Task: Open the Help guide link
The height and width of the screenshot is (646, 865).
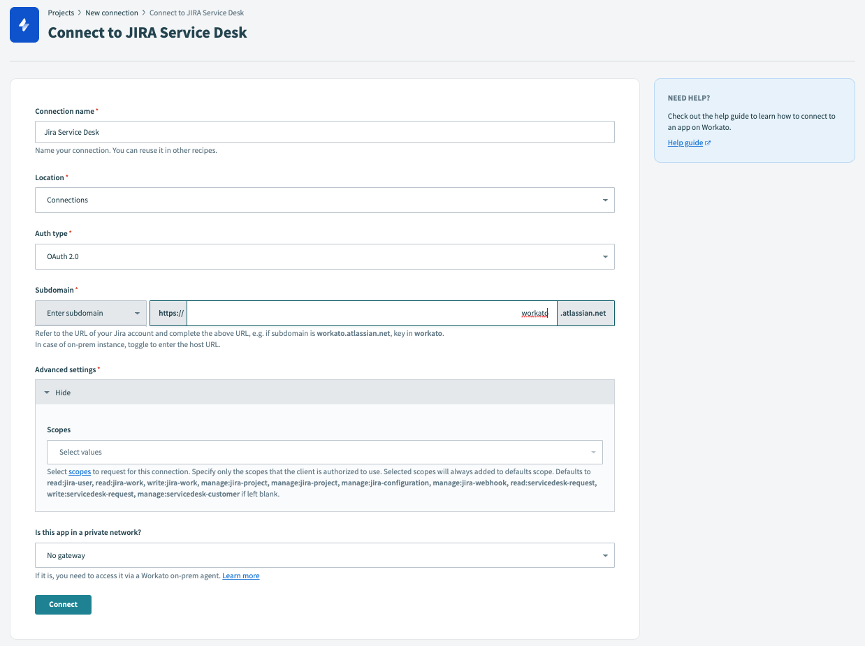Action: pos(685,142)
